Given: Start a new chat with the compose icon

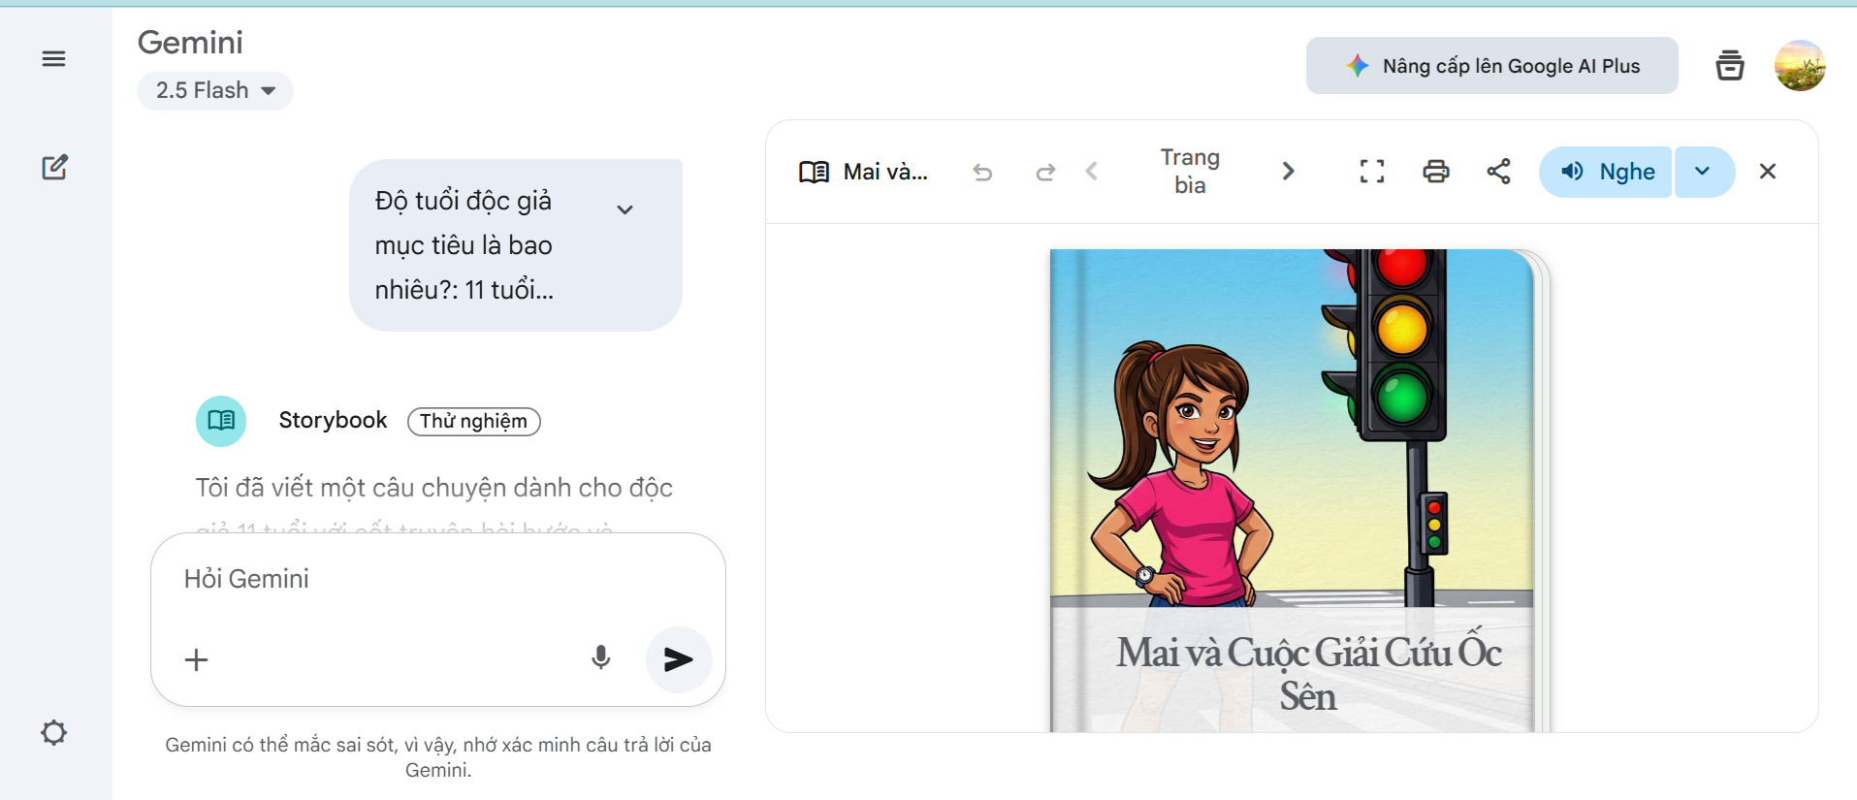Looking at the screenshot, I should pyautogui.click(x=54, y=168).
